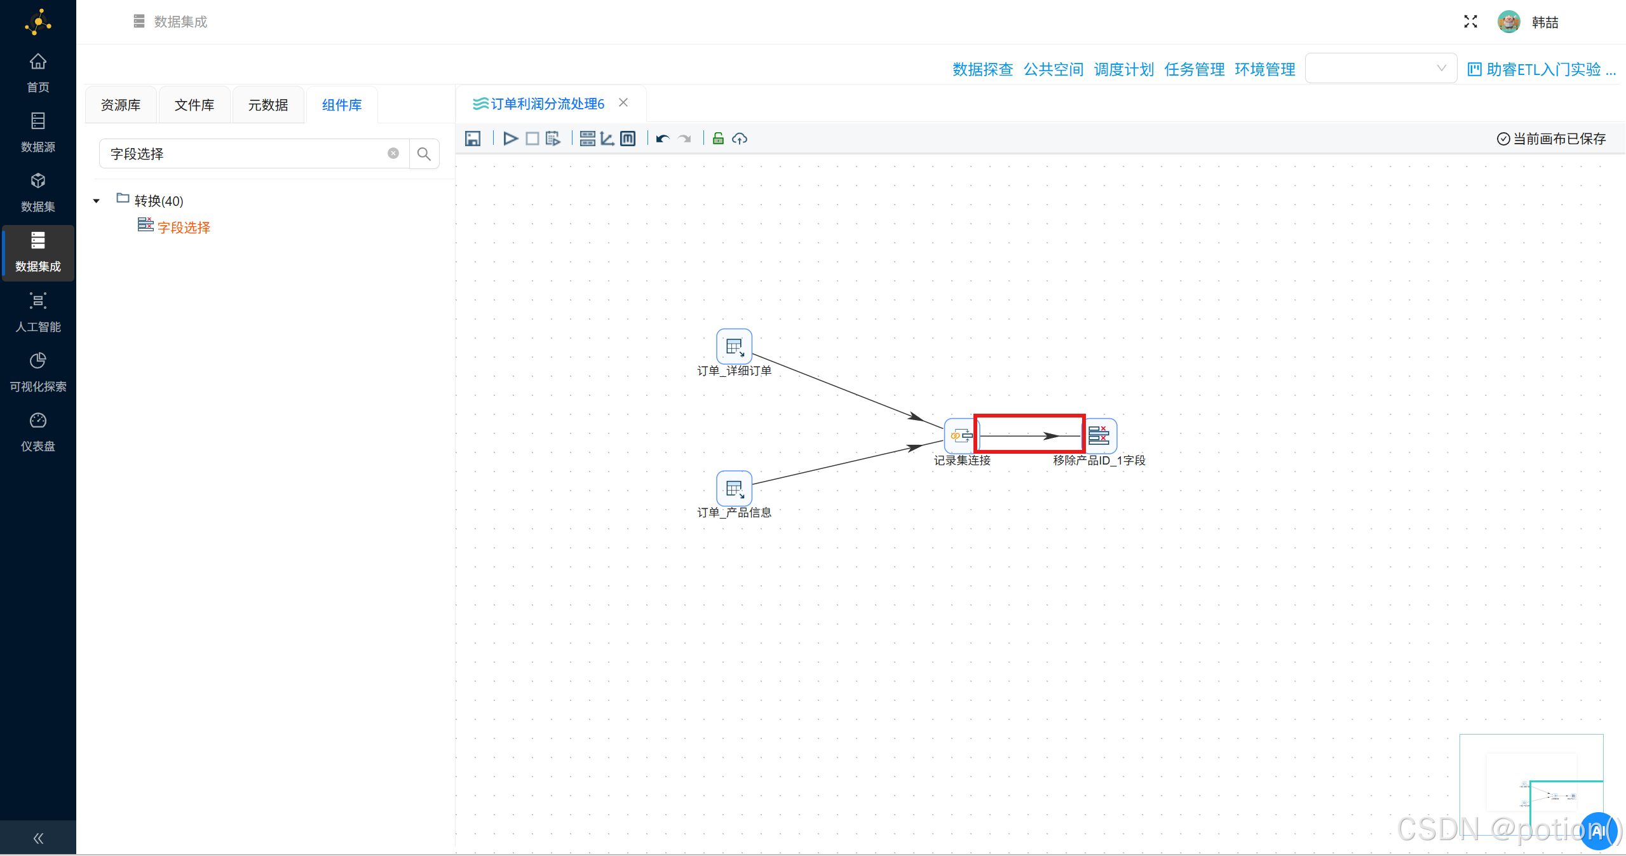Image resolution: width=1626 pixels, height=856 pixels.
Task: Open the 数据探查 link
Action: coord(982,69)
